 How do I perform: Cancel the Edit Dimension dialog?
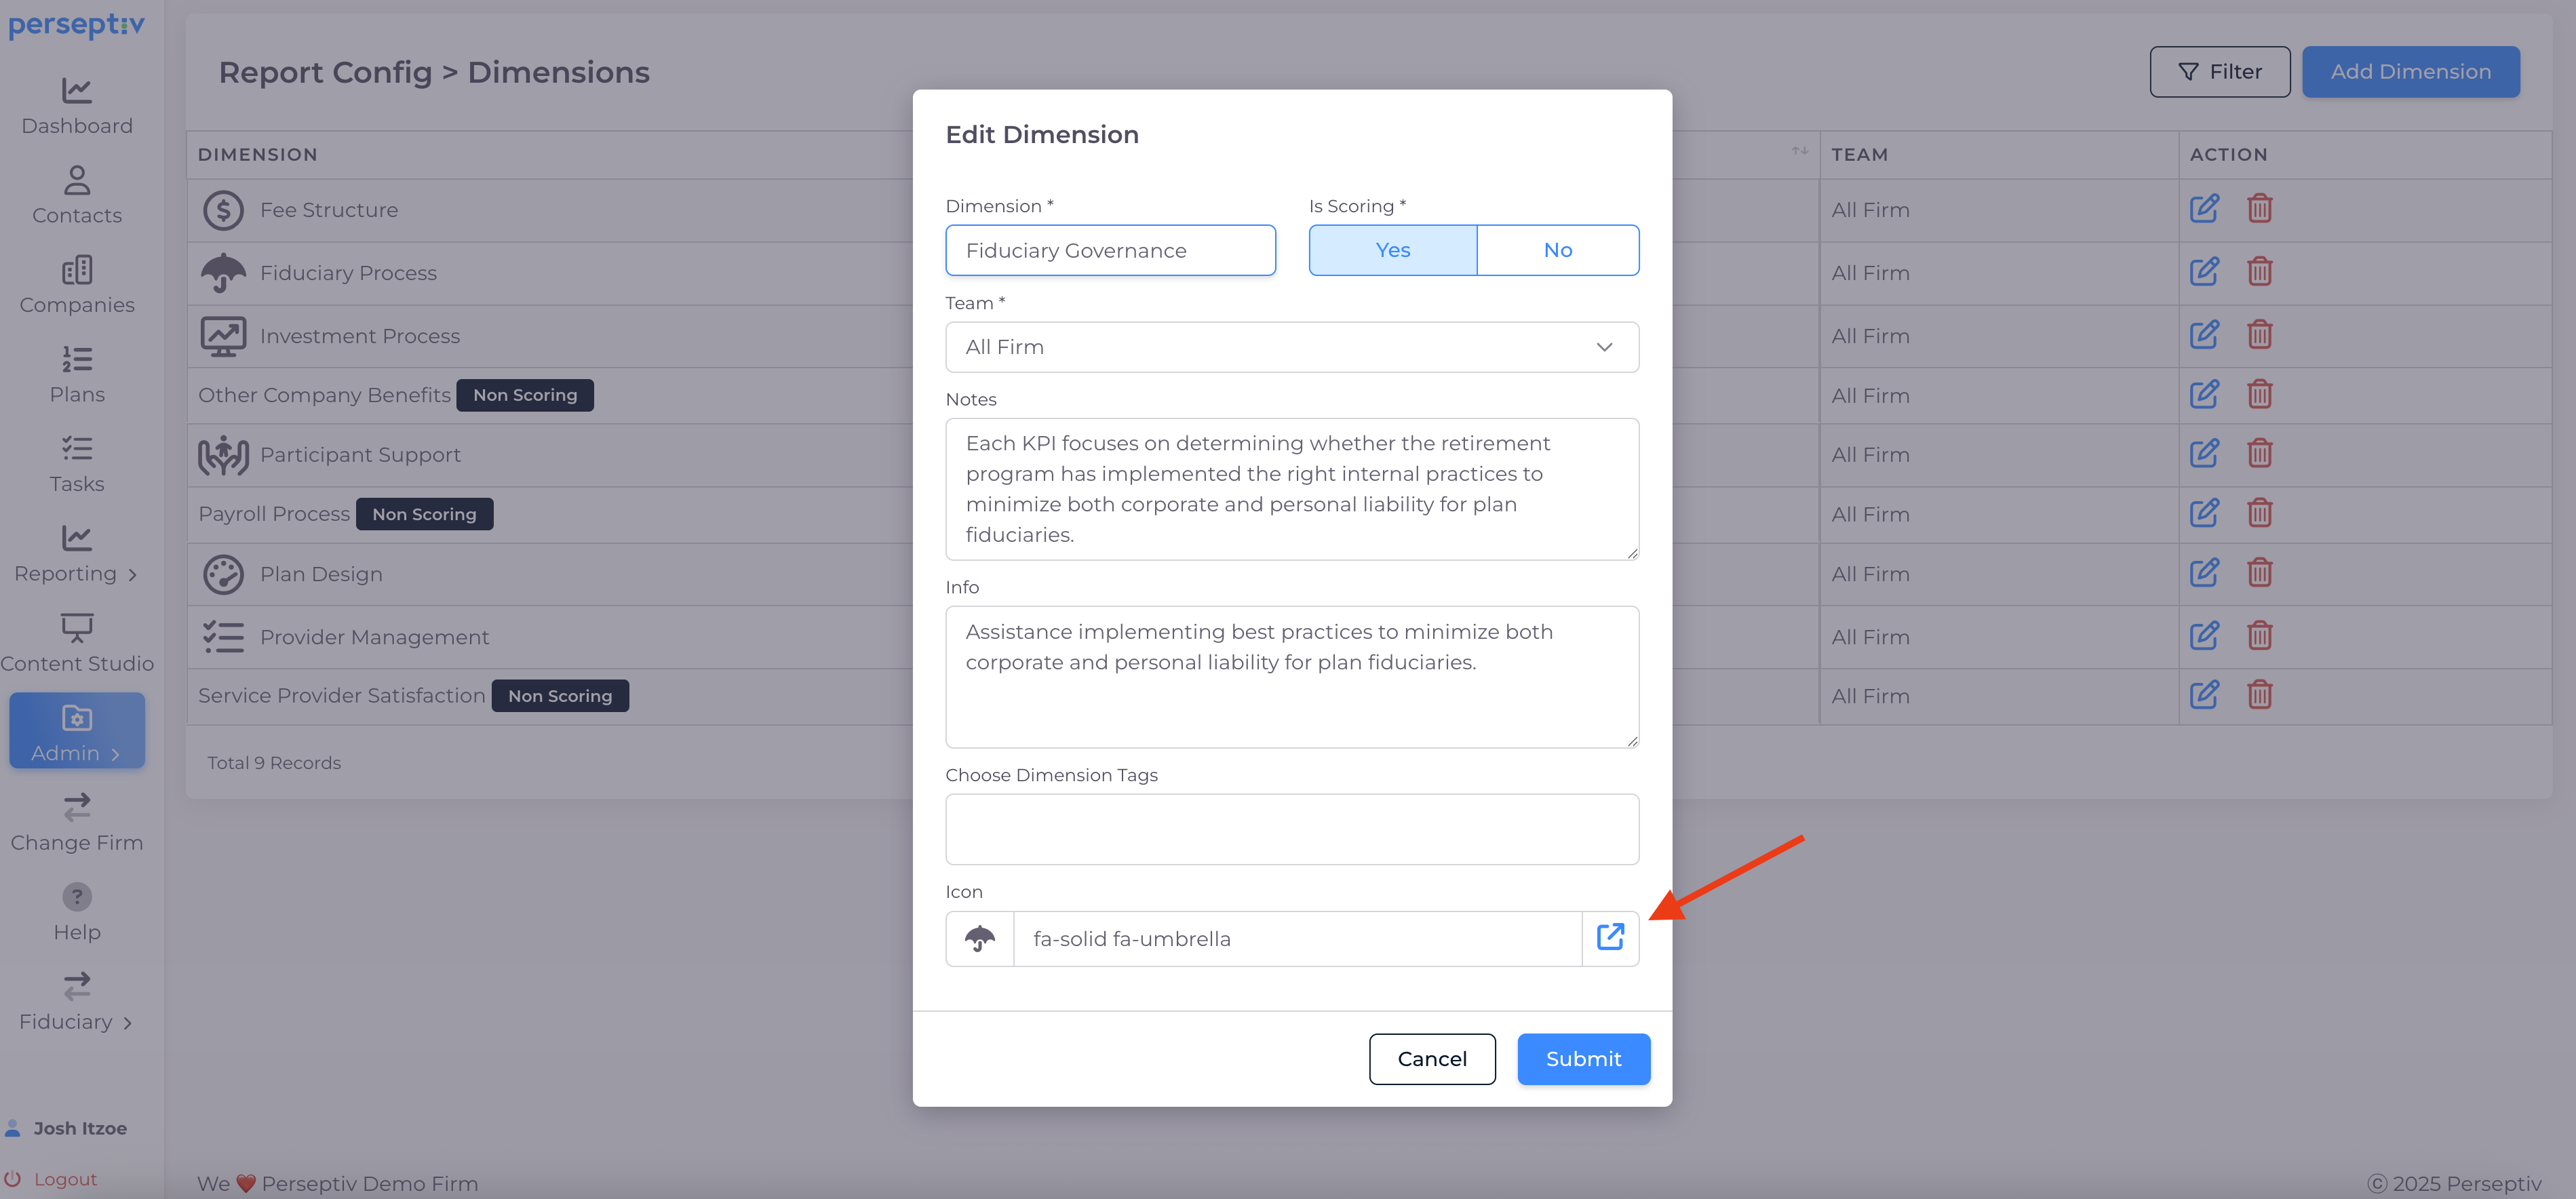coord(1431,1058)
